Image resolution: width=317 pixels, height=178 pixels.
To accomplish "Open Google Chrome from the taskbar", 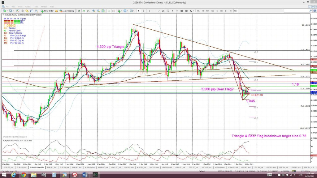I will click(24, 175).
